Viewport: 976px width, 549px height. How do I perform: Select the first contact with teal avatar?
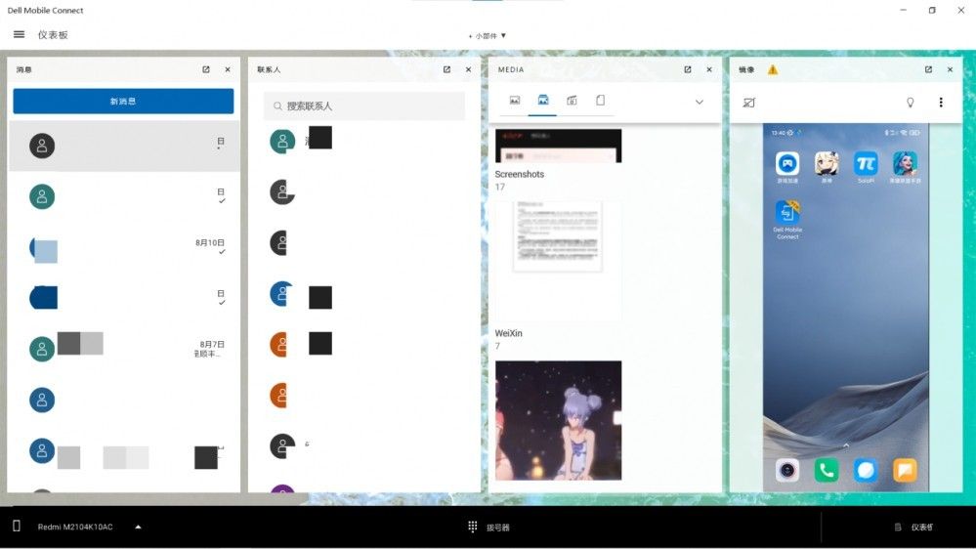point(282,142)
